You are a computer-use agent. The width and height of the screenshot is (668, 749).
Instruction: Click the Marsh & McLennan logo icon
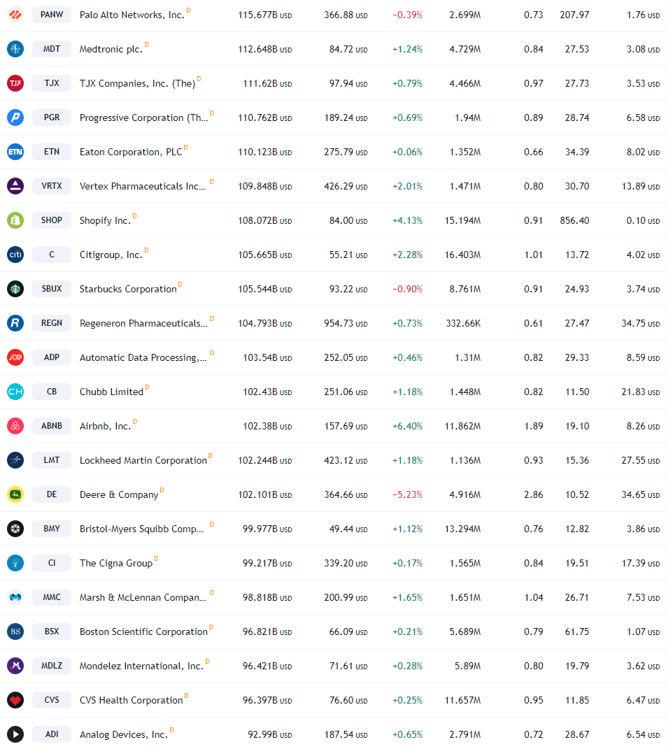[15, 597]
